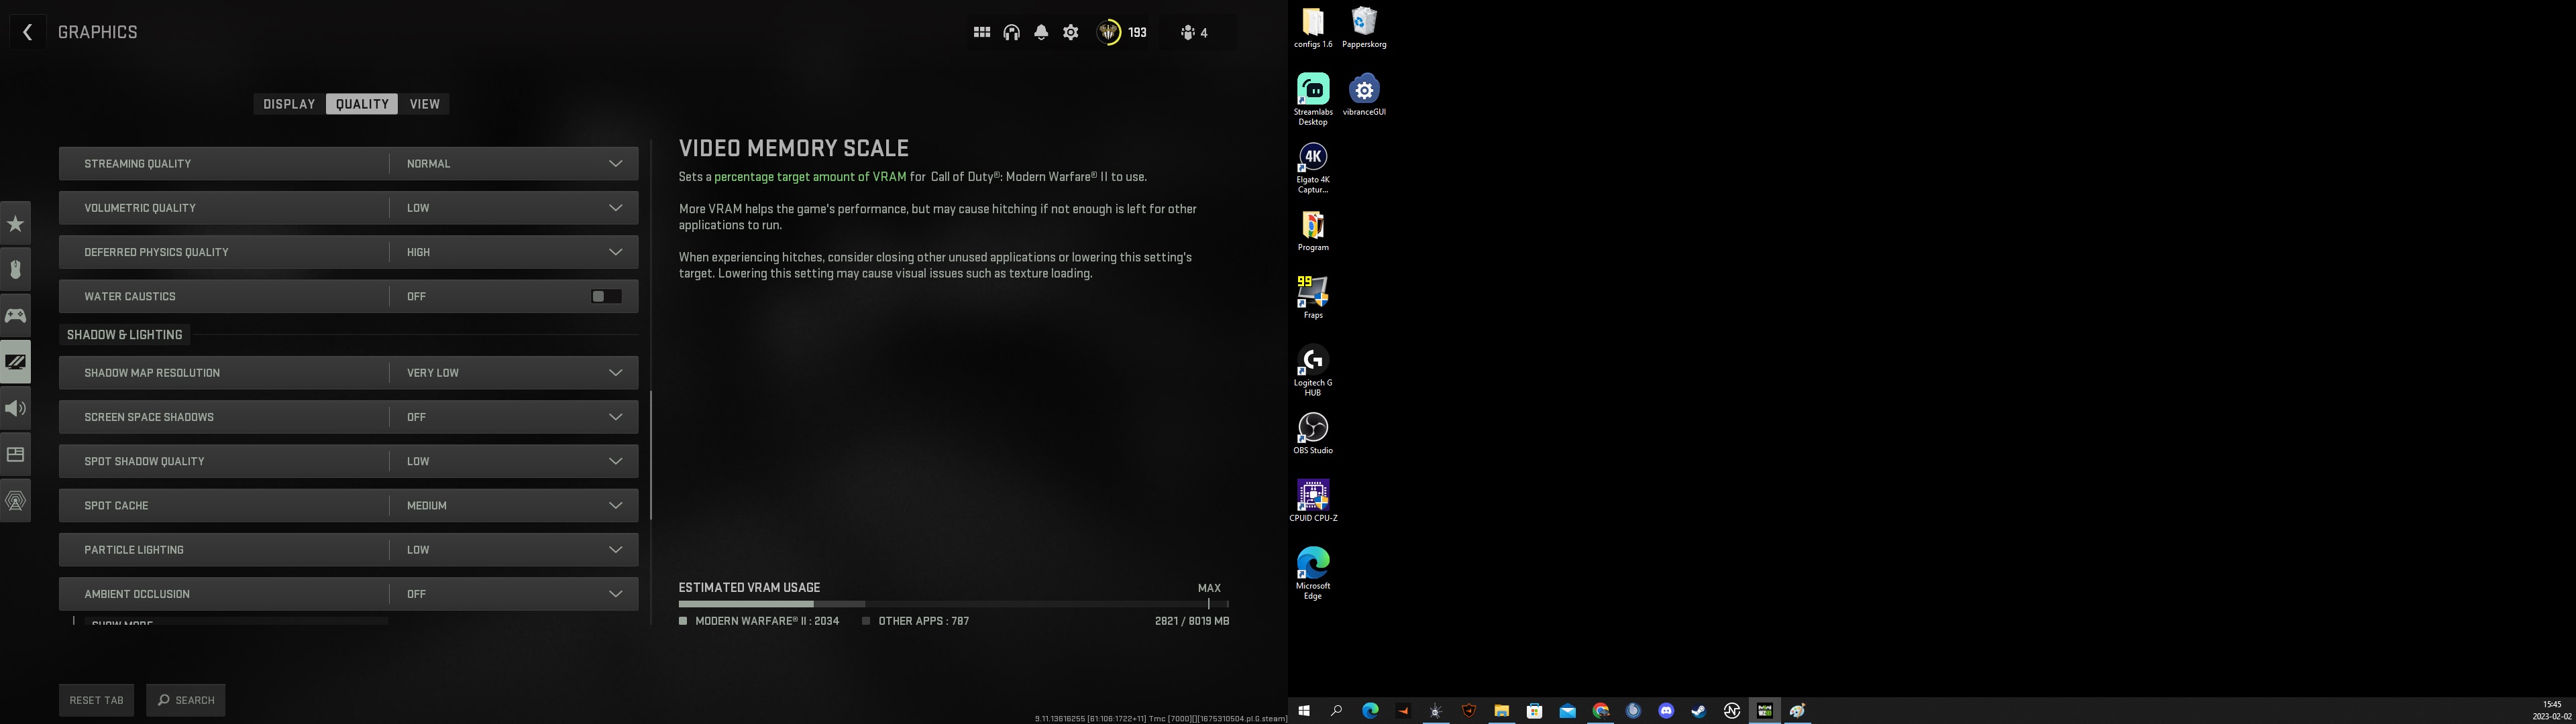This screenshot has height=724, width=2576.
Task: Open Microsoft Edge desktop shortcut
Action: tap(1313, 573)
